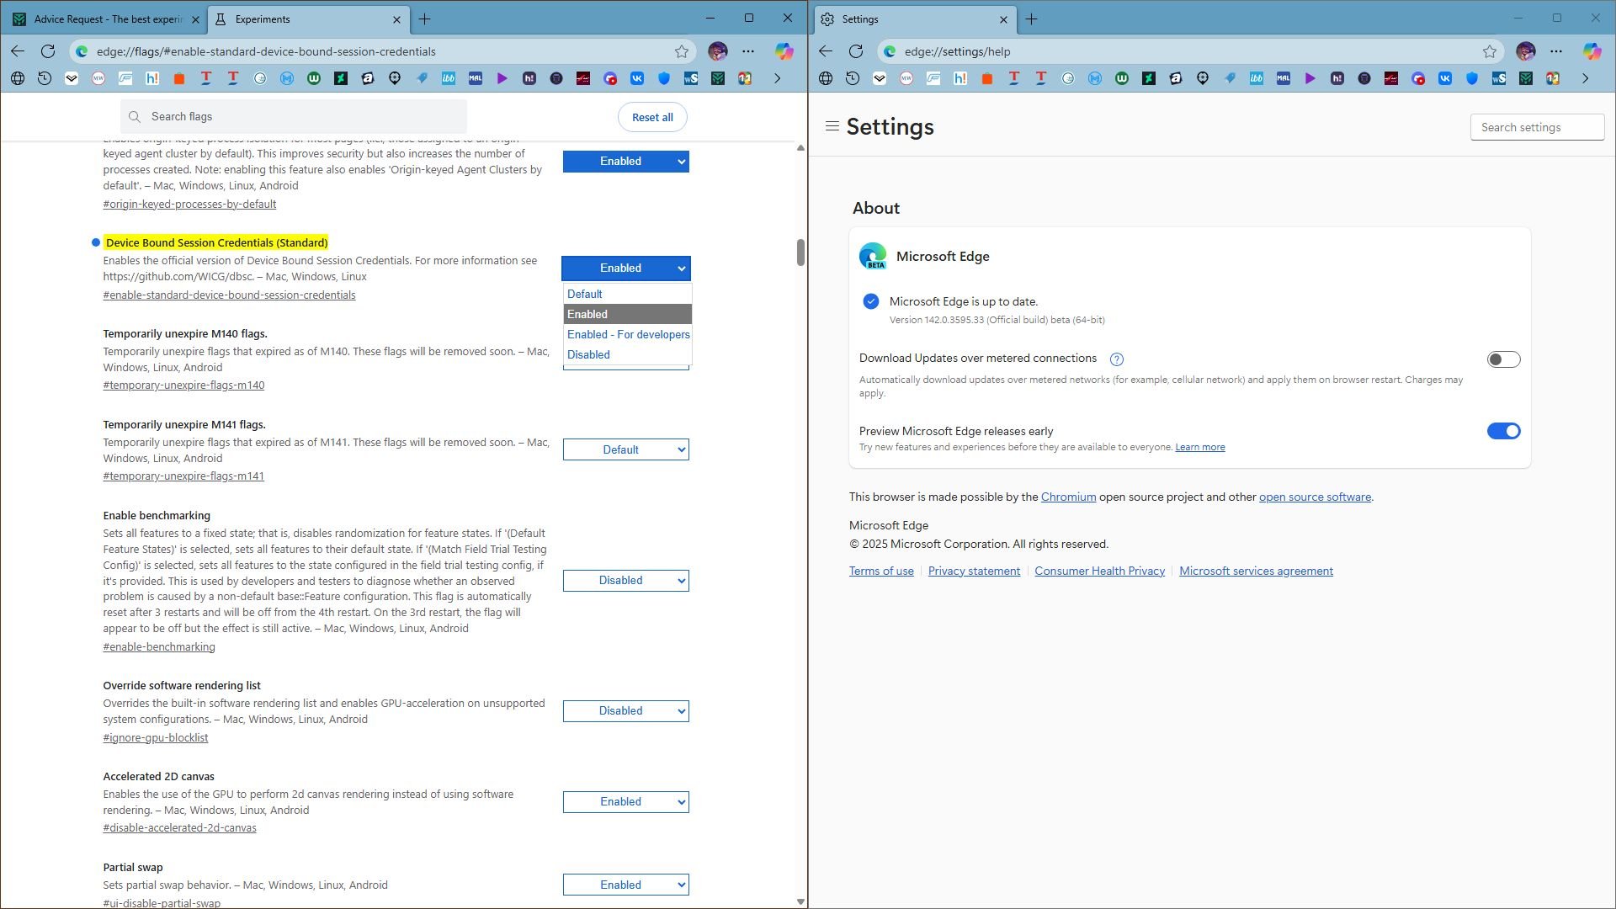Favorite the edge://settings/help page with the star icon
Screen dimensions: 1616x909
pyautogui.click(x=1490, y=51)
